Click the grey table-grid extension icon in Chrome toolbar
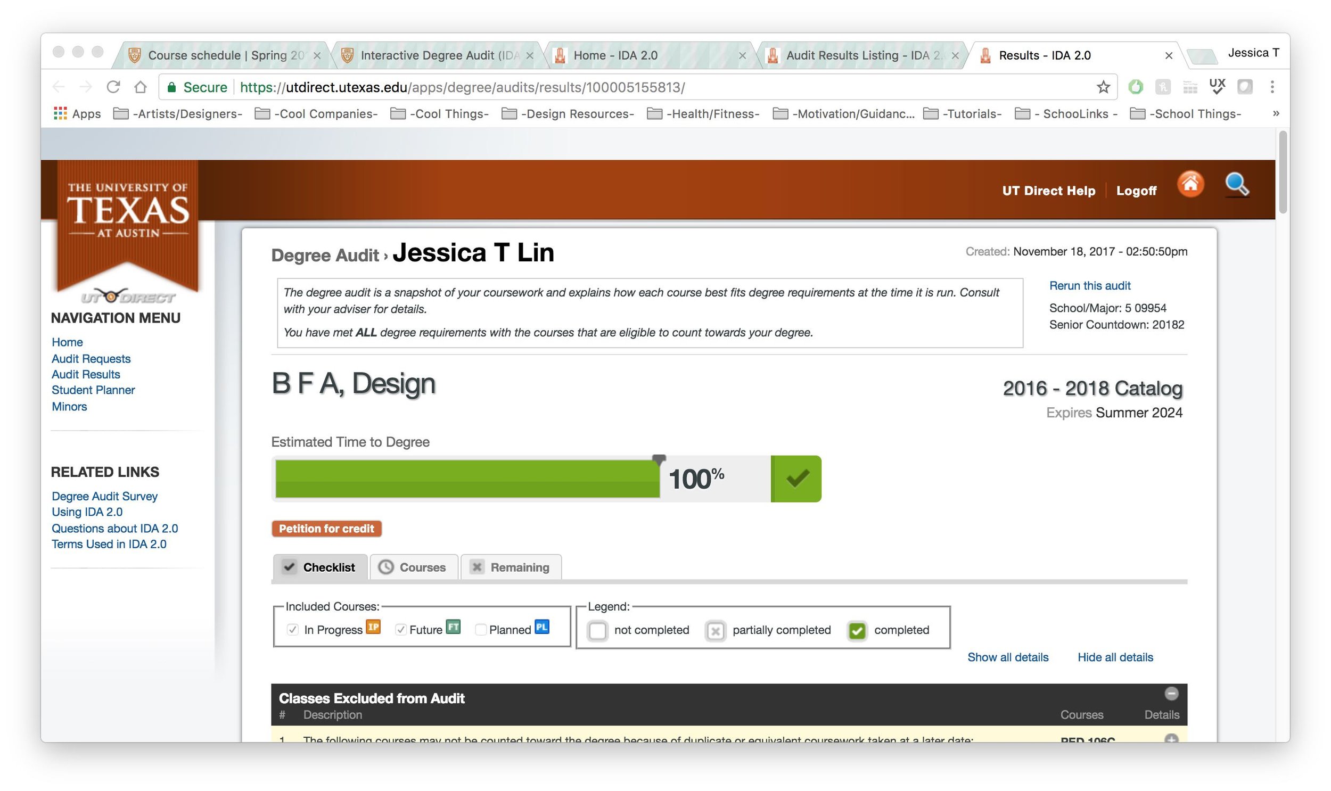Screen dimensions: 1331x791 point(1189,87)
